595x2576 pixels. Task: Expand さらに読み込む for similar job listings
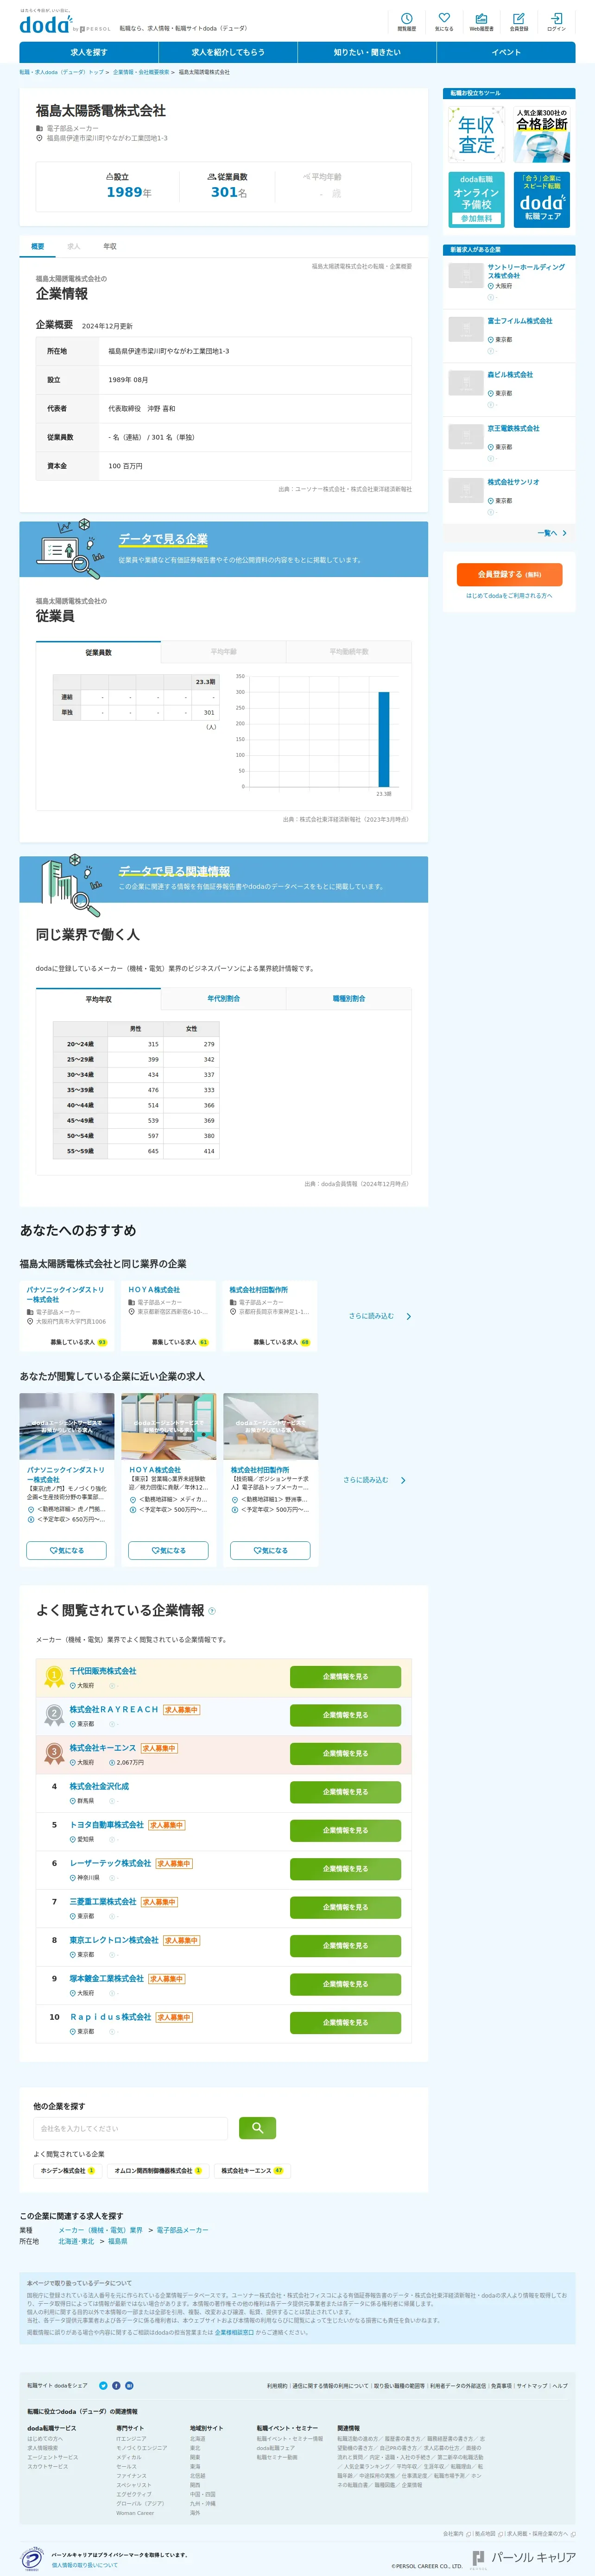pos(374,1480)
